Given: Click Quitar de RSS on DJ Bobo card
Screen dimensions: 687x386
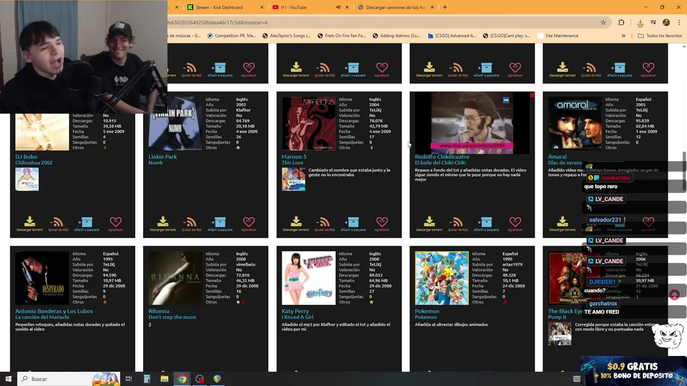Looking at the screenshot, I should 58,224.
